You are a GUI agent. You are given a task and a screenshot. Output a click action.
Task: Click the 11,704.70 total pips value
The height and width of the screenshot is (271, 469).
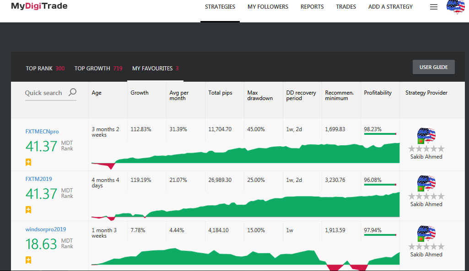point(220,129)
